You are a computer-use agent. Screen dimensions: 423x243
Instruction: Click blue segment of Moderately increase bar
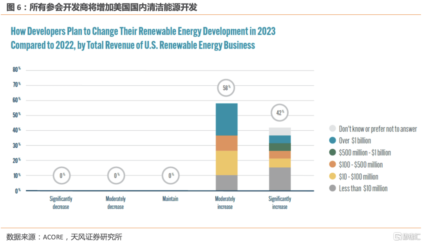[227, 119]
